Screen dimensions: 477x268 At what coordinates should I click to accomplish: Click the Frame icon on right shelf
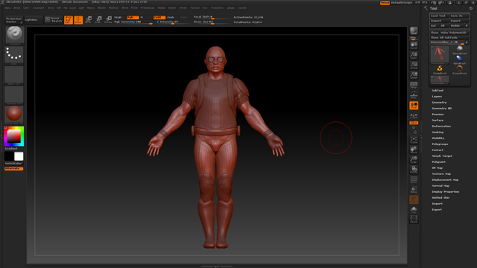(414, 140)
